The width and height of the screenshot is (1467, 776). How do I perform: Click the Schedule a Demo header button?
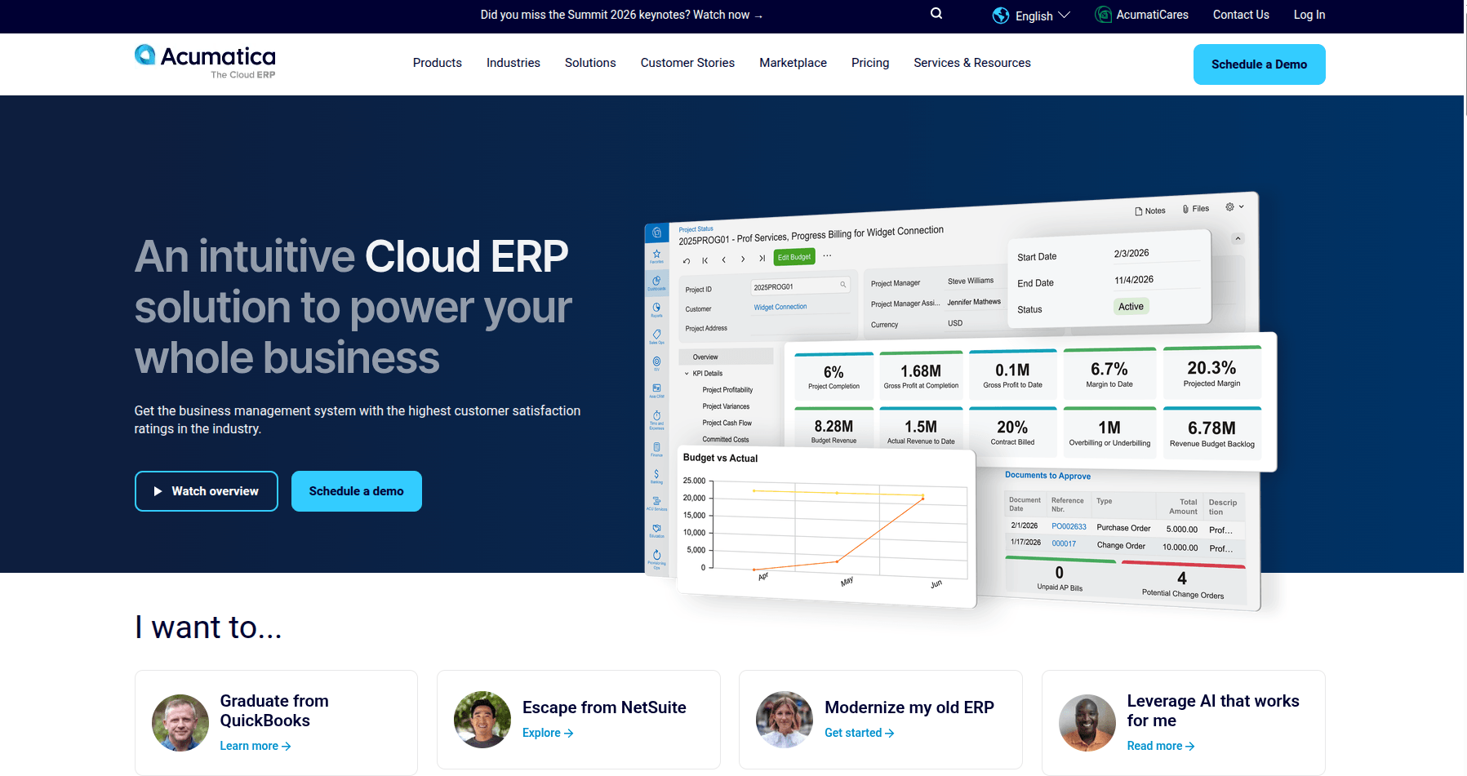coord(1259,64)
